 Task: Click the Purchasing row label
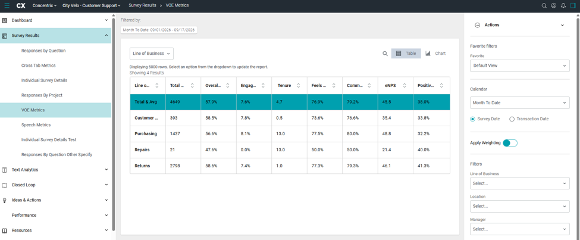[146, 134]
